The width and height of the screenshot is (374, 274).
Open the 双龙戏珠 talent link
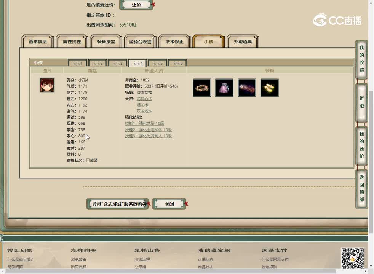point(144,111)
